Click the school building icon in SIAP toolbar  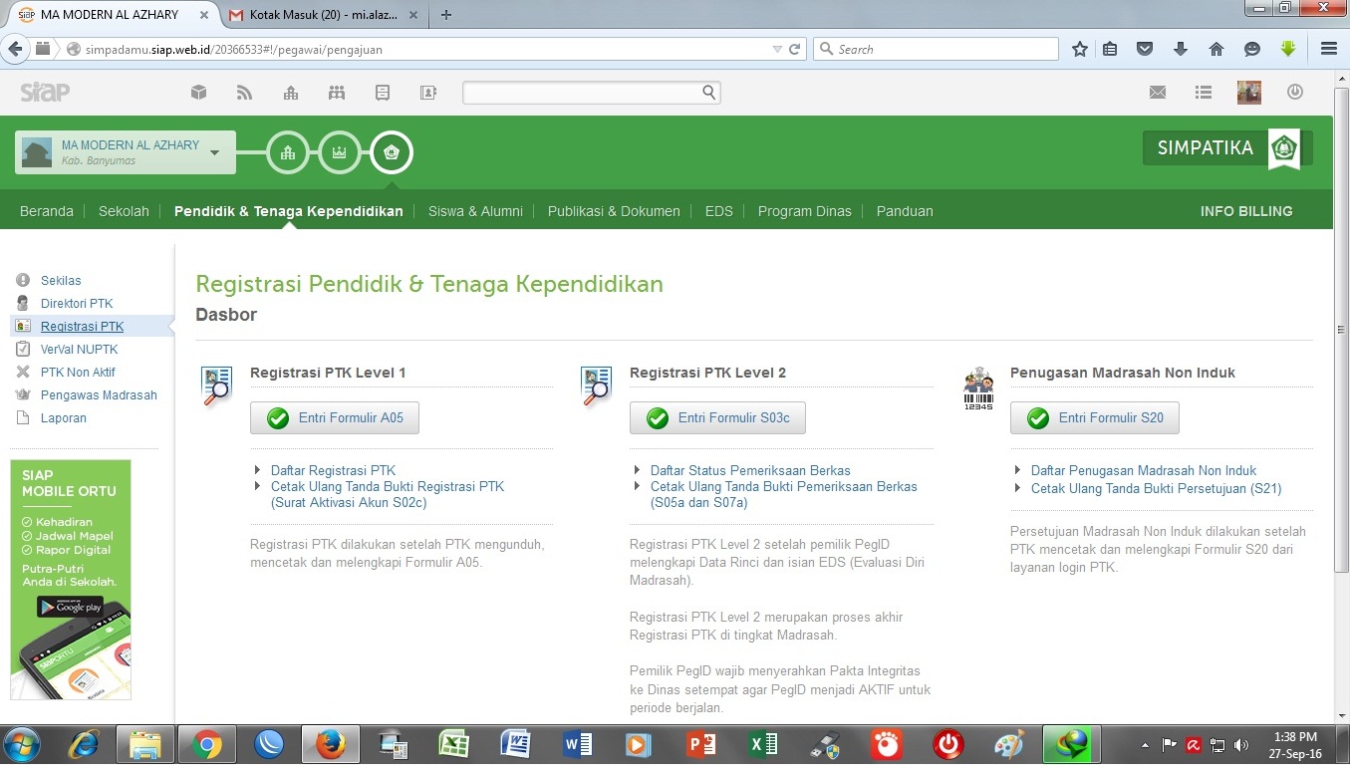(x=290, y=92)
